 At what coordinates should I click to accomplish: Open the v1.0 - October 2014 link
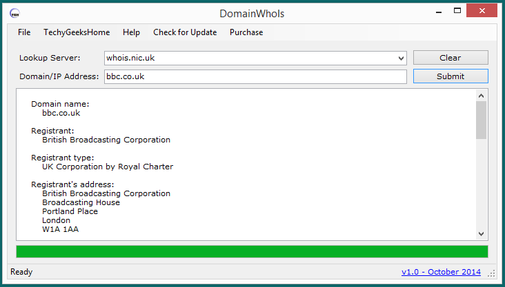tap(441, 272)
